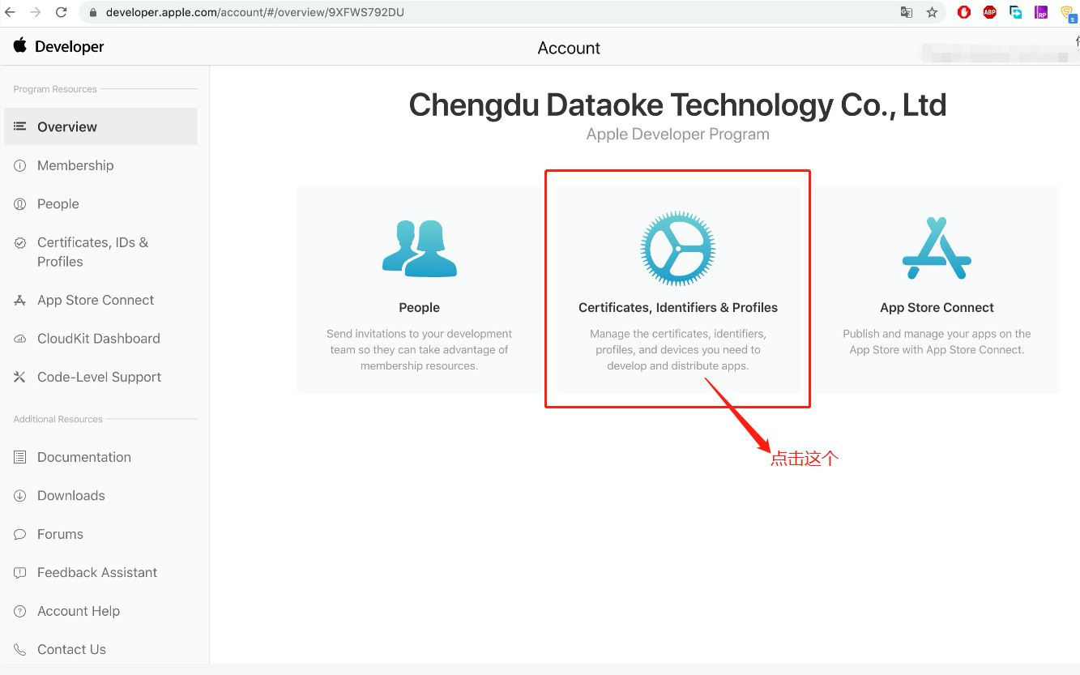Screen dimensions: 1080x675
Task: Click the Certificates card description text
Action: pos(678,350)
